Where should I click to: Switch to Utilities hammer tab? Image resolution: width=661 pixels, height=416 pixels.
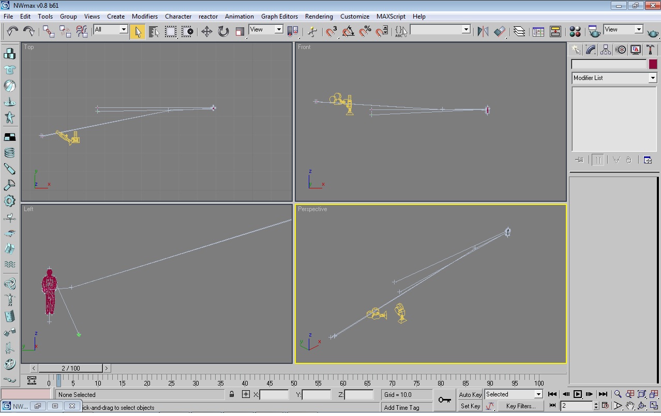pos(651,50)
